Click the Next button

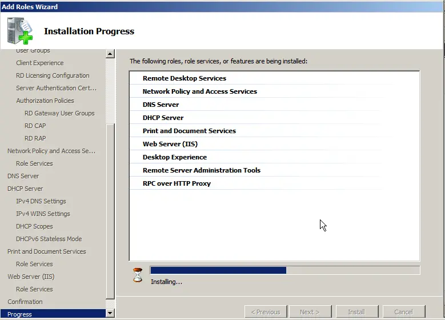click(x=309, y=312)
